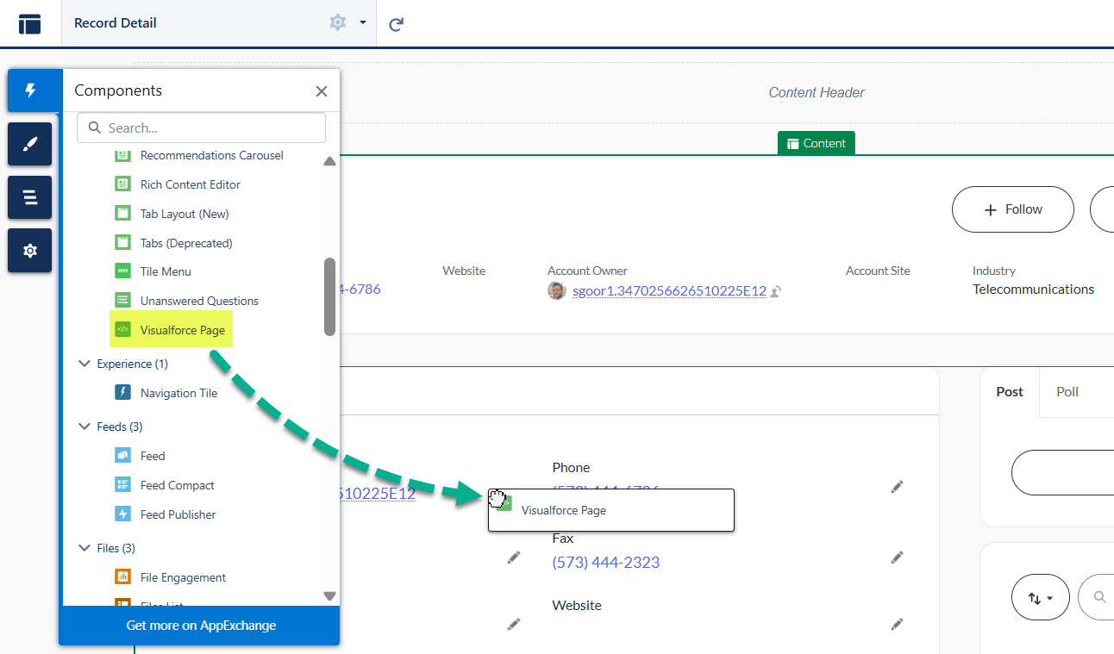This screenshot has height=654, width=1114.
Task: Collapse the Experience (1) section
Action: pyautogui.click(x=84, y=364)
